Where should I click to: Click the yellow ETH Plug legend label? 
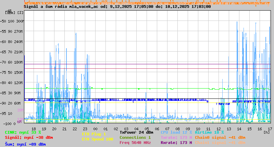pos(94,134)
